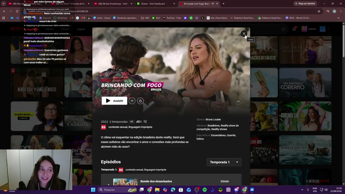The width and height of the screenshot is (345, 194).
Task: Open Microsoft Edge from the taskbar
Action: 173,190
